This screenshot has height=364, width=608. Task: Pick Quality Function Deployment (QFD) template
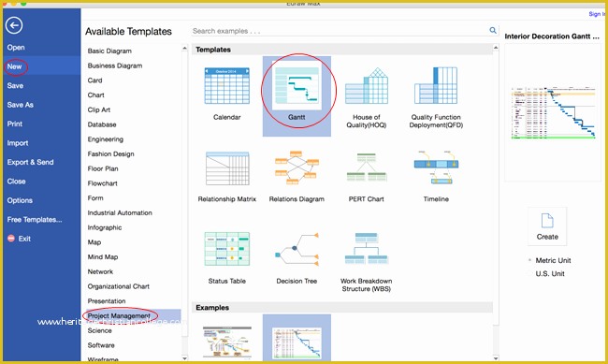(x=436, y=86)
